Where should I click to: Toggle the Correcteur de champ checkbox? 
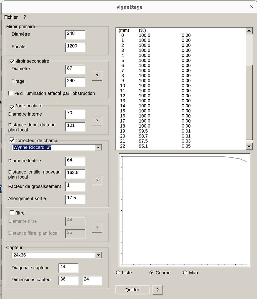click(12, 140)
